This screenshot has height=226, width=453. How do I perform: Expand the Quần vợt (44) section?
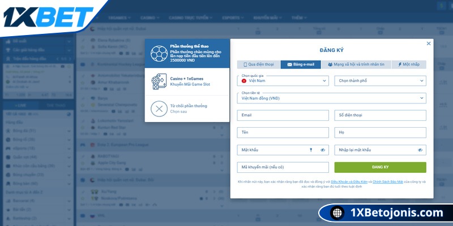pos(69,158)
